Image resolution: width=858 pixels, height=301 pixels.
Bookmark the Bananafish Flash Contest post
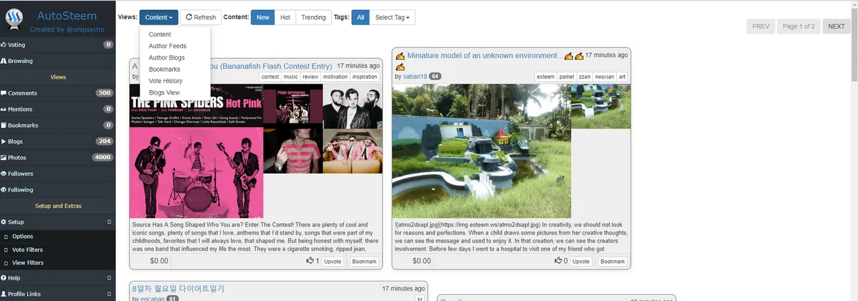pyautogui.click(x=365, y=261)
